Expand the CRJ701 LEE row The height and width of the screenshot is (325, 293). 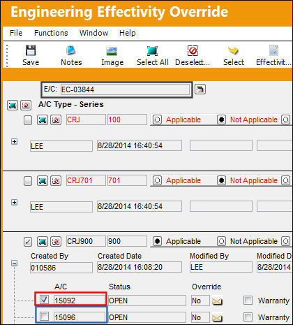(x=14, y=202)
